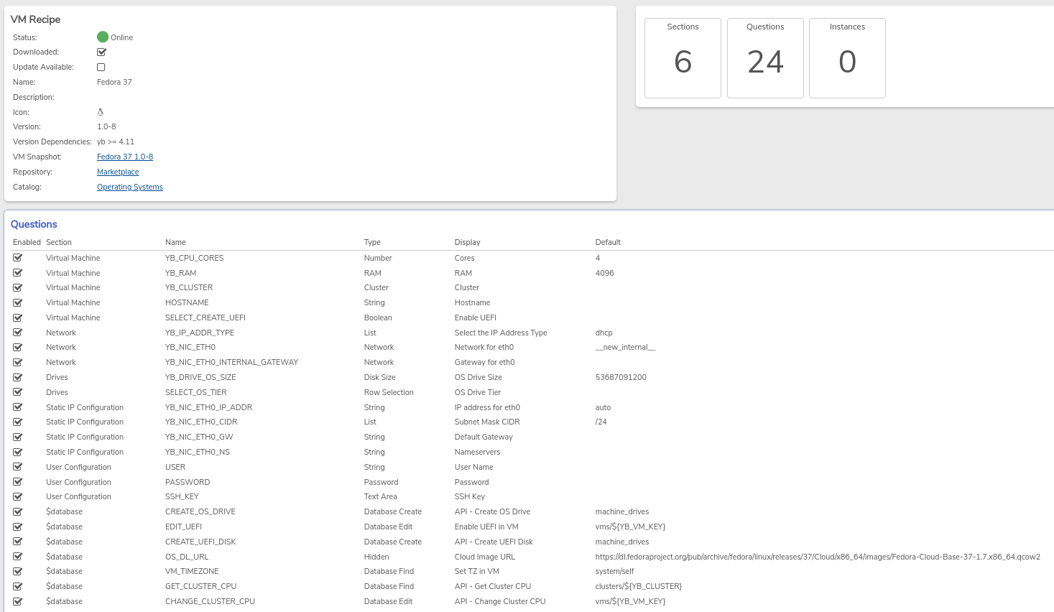This screenshot has width=1054, height=612.
Task: Sort by the Section column header
Action: (x=59, y=242)
